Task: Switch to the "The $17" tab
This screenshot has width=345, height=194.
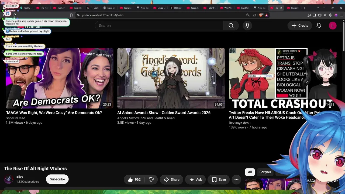Action: (59, 8)
